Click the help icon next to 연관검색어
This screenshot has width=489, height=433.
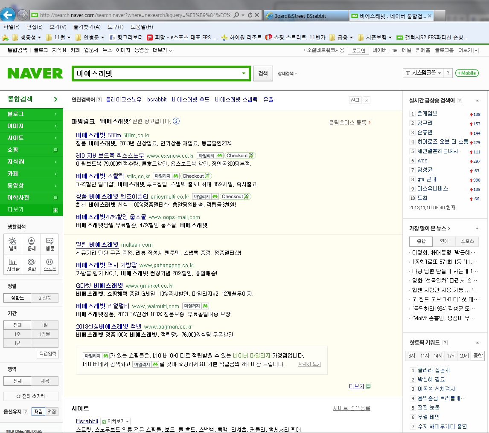pos(99,100)
